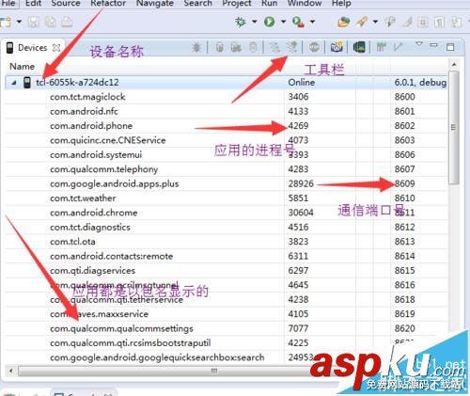Open the File menu
Viewport: 470px width, 396px height.
tap(8, 3)
